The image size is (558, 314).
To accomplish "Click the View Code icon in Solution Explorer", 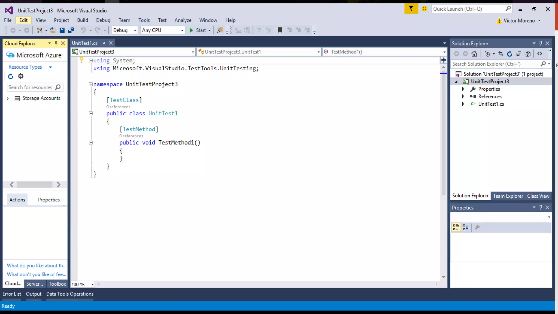I will pos(540,54).
